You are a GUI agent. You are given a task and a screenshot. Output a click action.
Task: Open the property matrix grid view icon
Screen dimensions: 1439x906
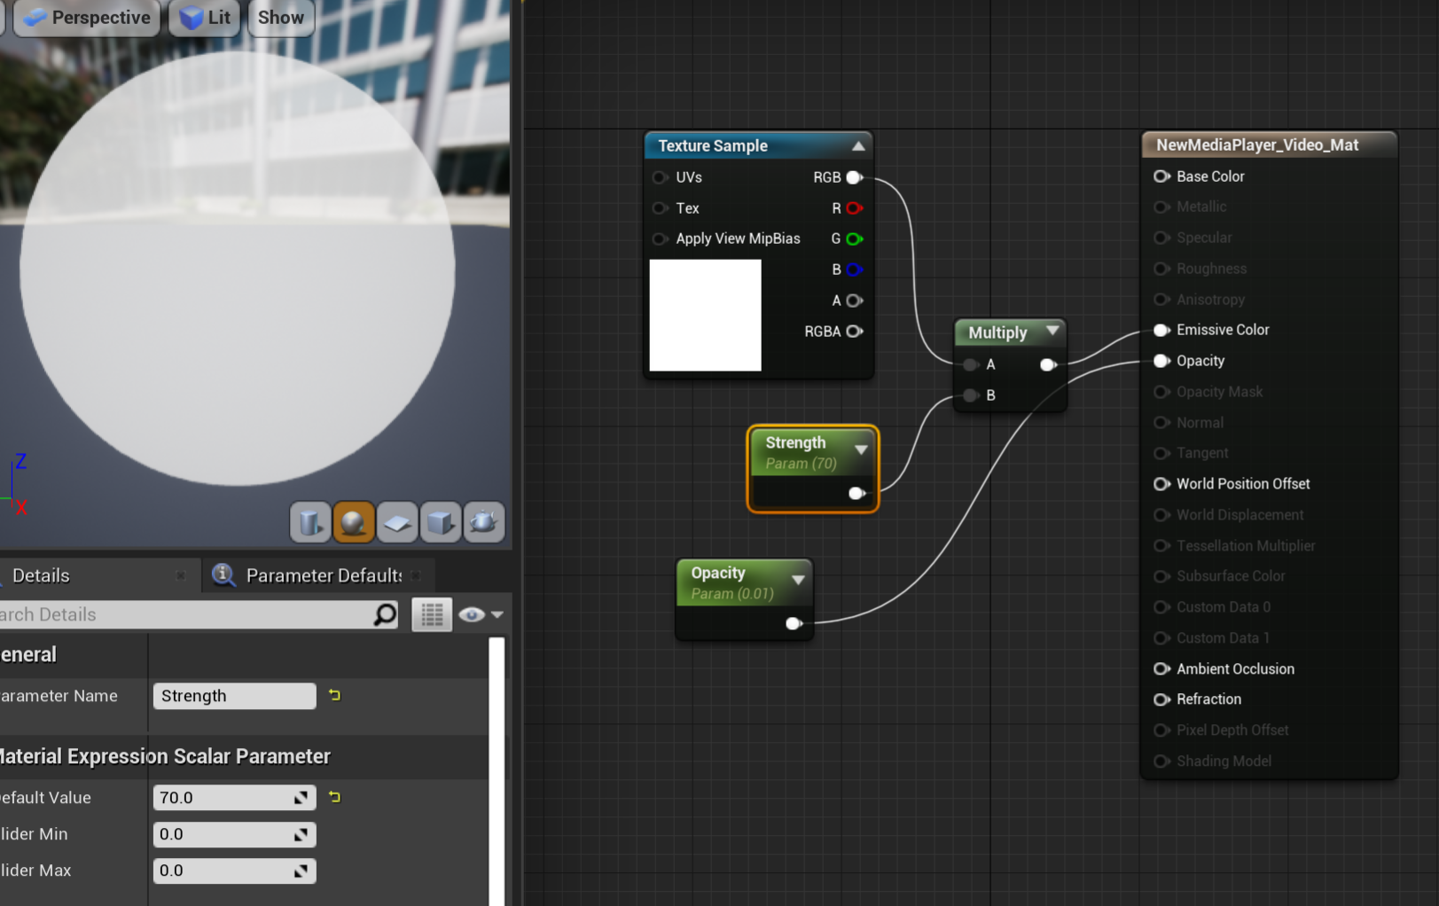coord(432,614)
